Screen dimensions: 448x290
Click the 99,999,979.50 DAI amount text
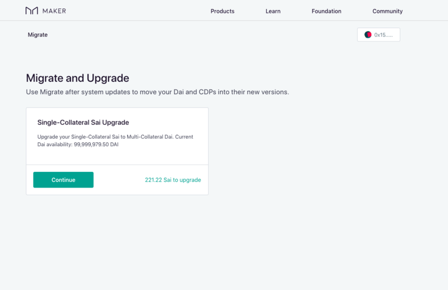(x=96, y=144)
